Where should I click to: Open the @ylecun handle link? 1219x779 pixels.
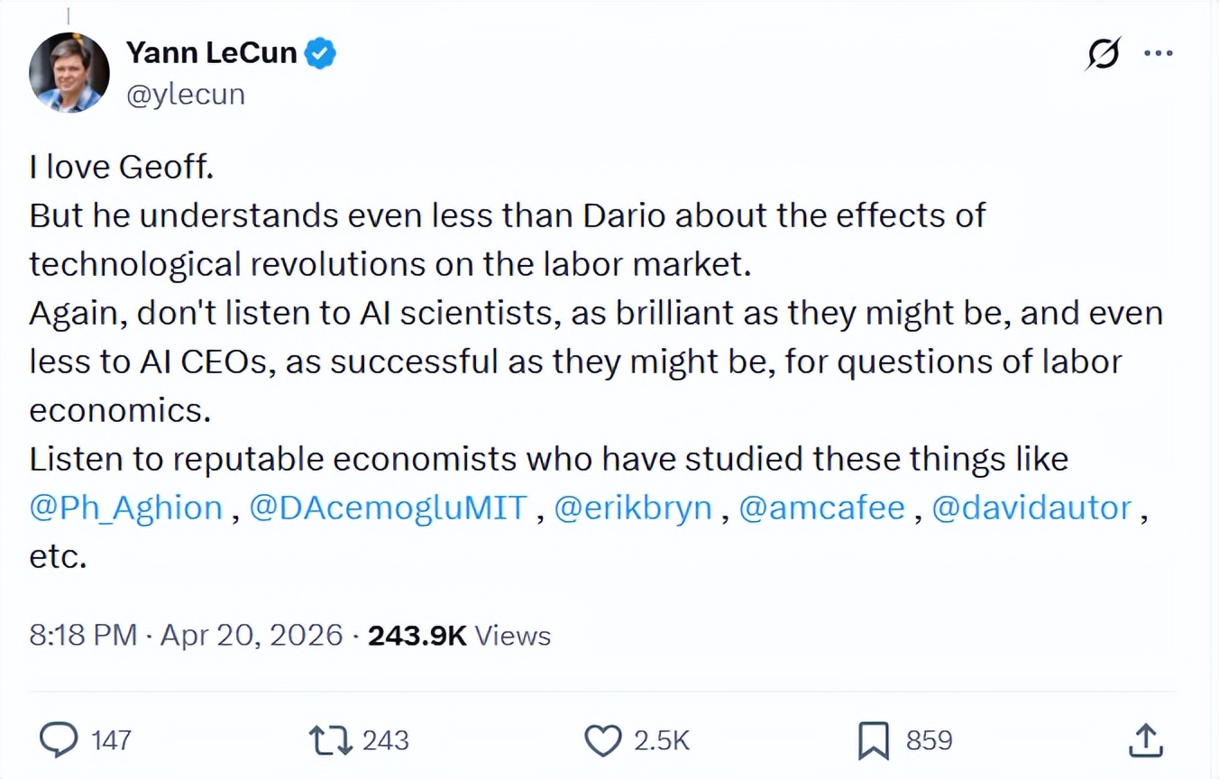click(x=186, y=95)
